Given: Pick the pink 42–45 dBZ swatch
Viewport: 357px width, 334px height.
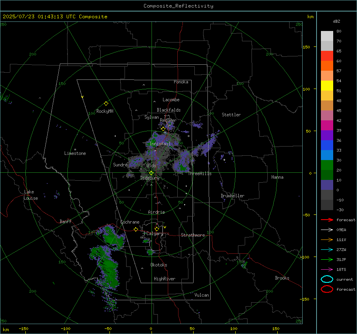Looking at the screenshot, I should pyautogui.click(x=327, y=115).
